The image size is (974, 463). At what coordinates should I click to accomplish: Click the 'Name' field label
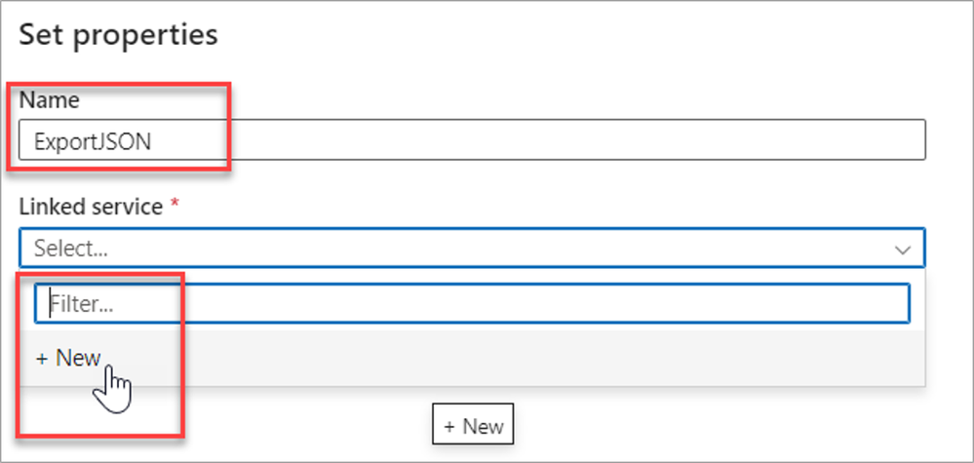click(49, 99)
